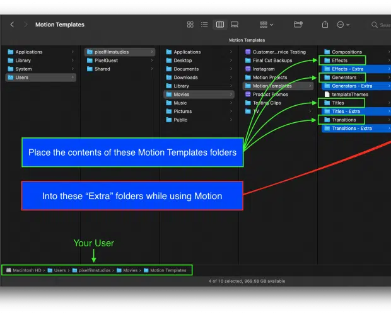Select the Users folder
This screenshot has height=315, width=391.
pyautogui.click(x=41, y=77)
